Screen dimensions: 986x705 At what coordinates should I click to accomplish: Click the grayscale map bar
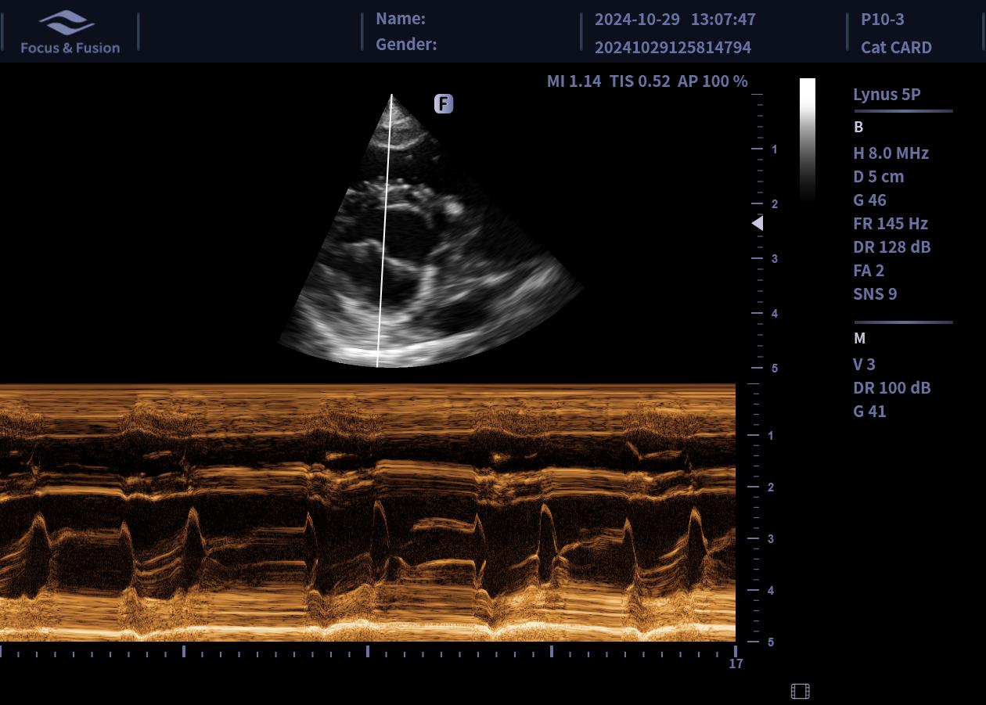click(807, 139)
